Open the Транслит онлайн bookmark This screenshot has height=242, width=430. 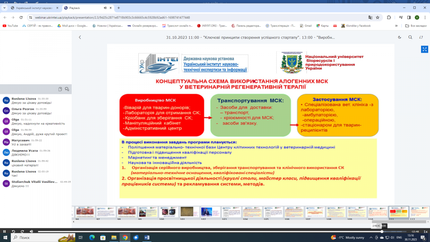point(177,26)
